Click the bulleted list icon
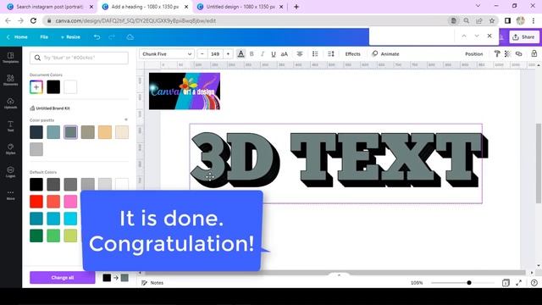 click(x=315, y=54)
